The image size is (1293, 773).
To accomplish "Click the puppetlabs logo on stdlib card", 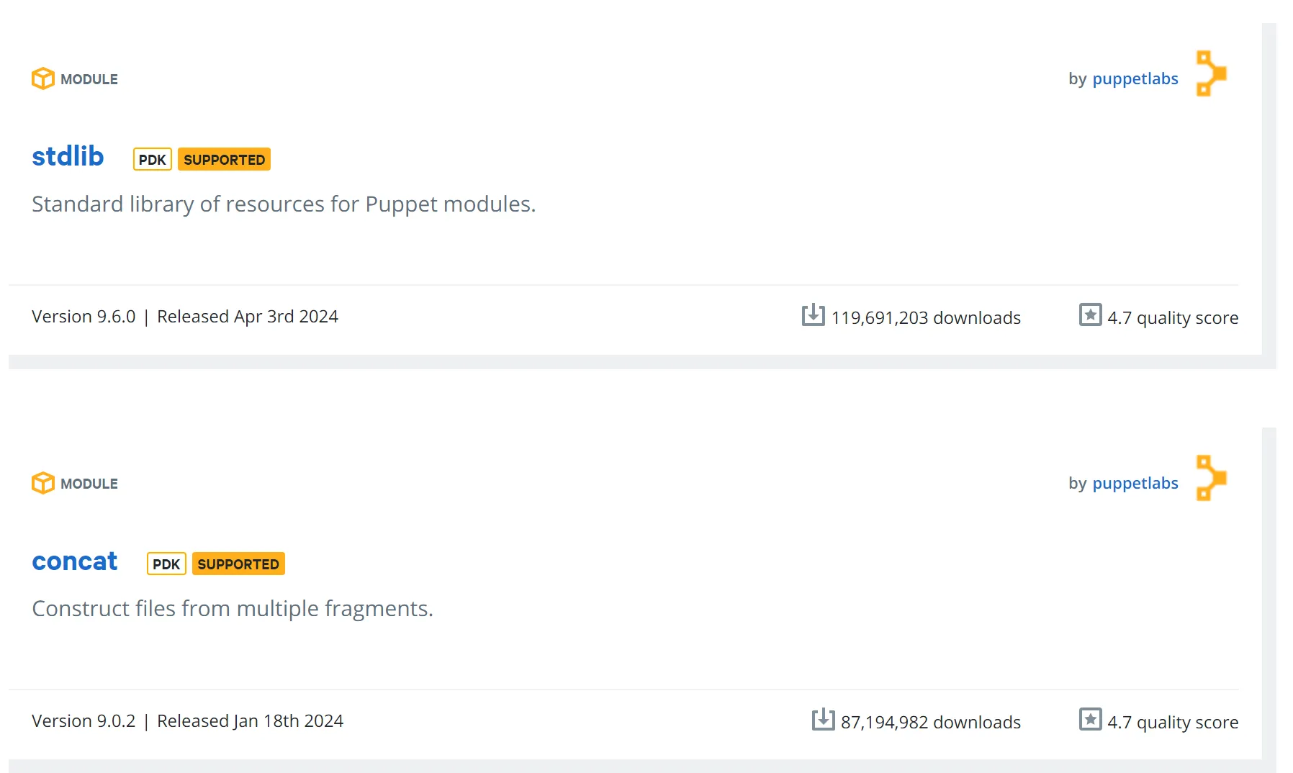I will [x=1211, y=73].
